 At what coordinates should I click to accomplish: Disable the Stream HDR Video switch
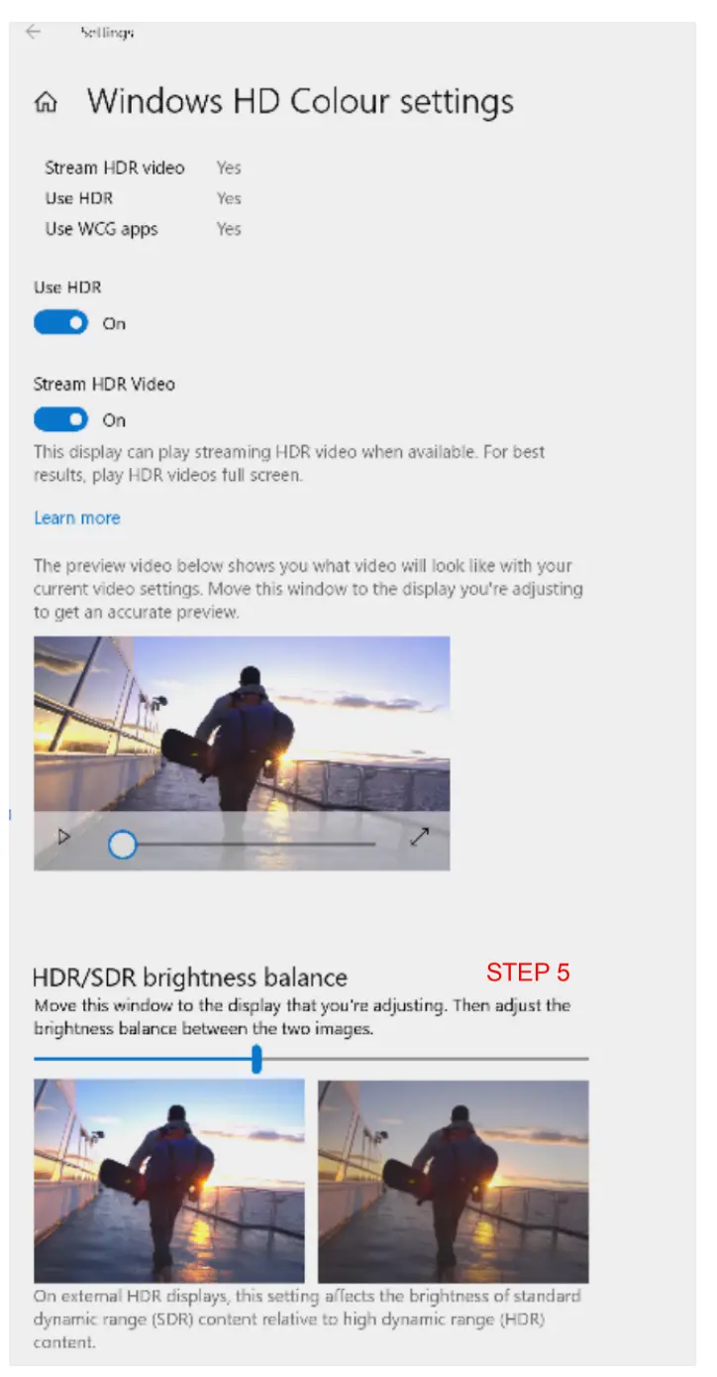pyautogui.click(x=60, y=420)
